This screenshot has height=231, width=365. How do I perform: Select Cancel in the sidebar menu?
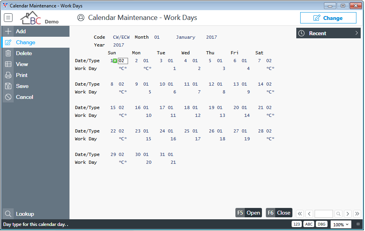point(36,97)
